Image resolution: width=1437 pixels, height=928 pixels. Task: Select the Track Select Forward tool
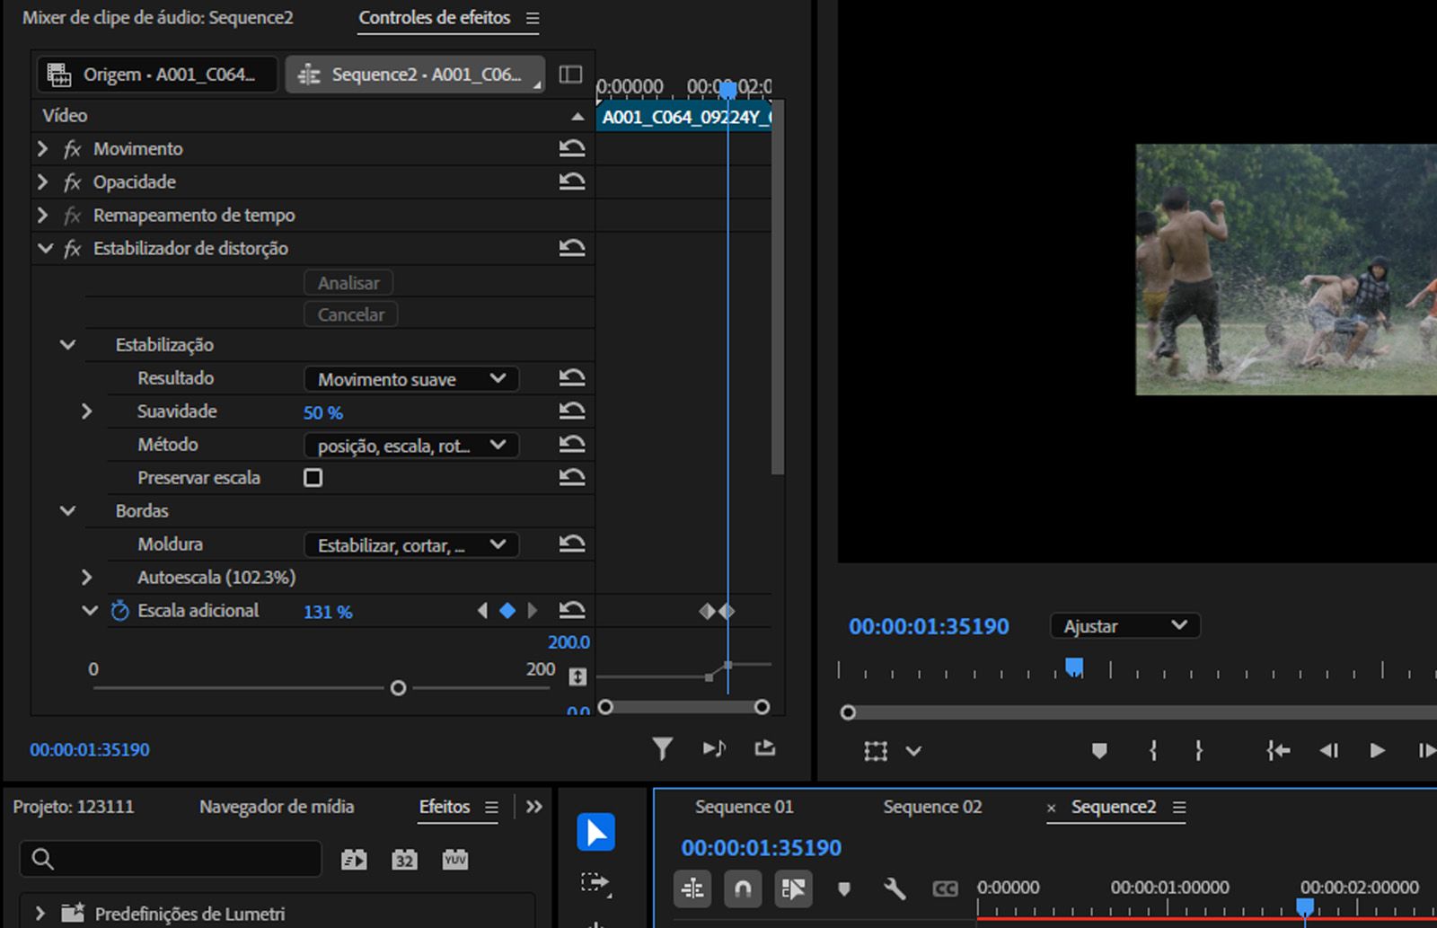tap(596, 884)
